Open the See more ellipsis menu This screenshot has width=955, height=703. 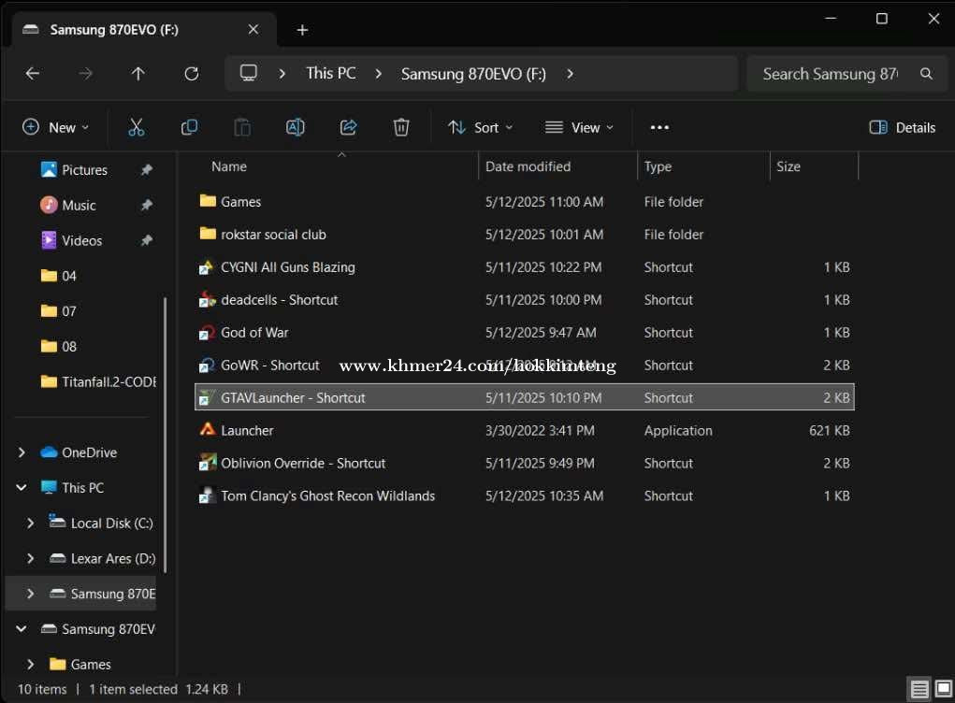point(659,127)
